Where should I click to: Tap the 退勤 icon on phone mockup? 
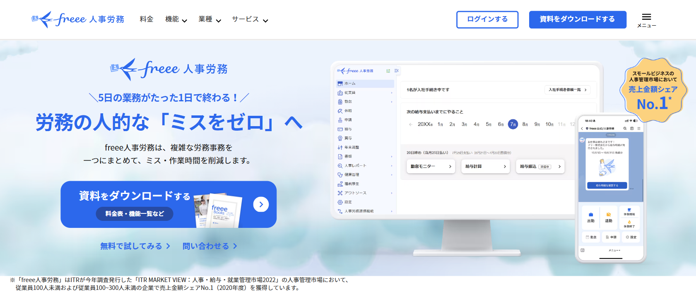pyautogui.click(x=609, y=215)
